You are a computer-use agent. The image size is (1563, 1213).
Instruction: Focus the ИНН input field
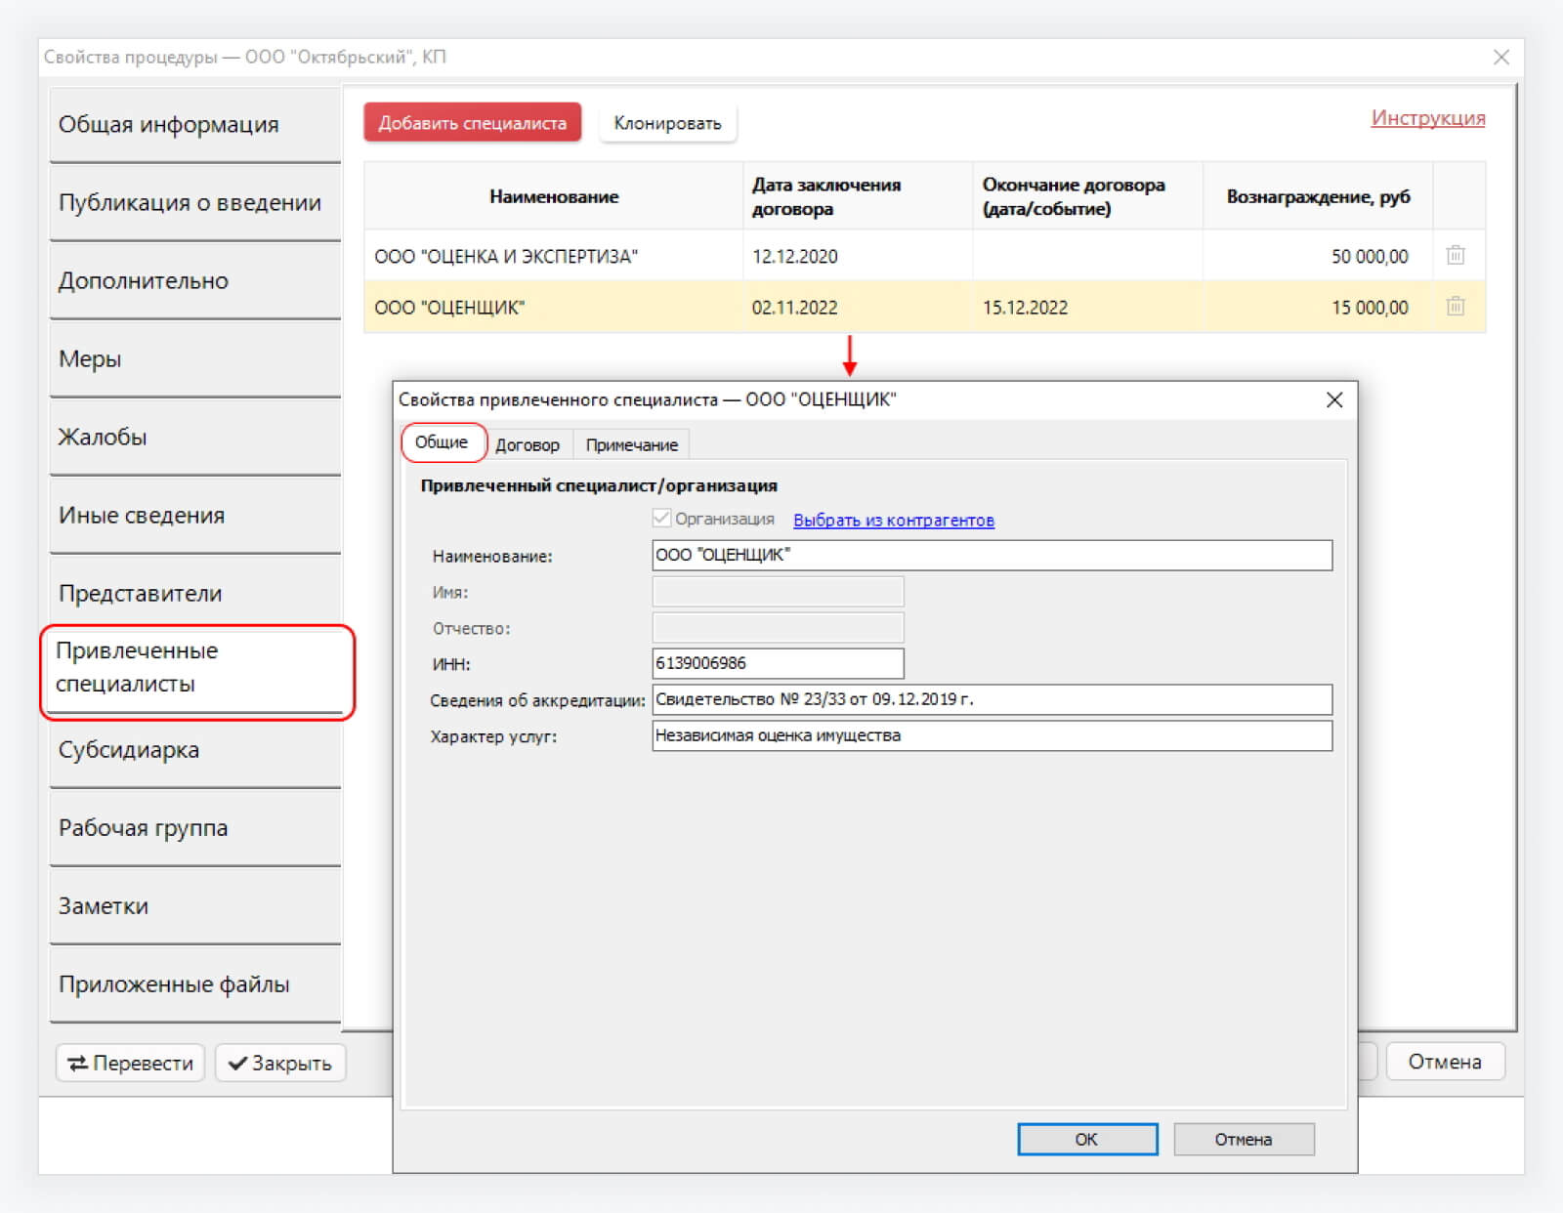(x=778, y=663)
